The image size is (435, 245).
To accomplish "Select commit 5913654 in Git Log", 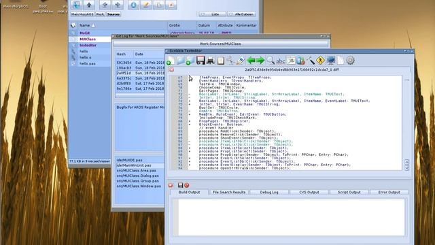I will (x=140, y=63).
